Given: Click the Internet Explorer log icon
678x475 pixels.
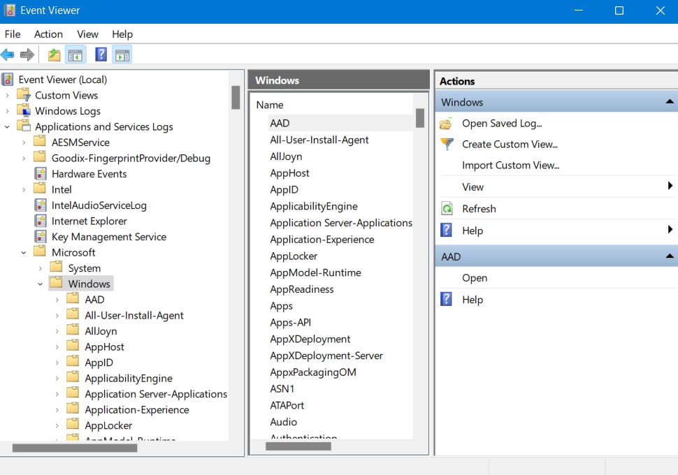Looking at the screenshot, I should (41, 221).
